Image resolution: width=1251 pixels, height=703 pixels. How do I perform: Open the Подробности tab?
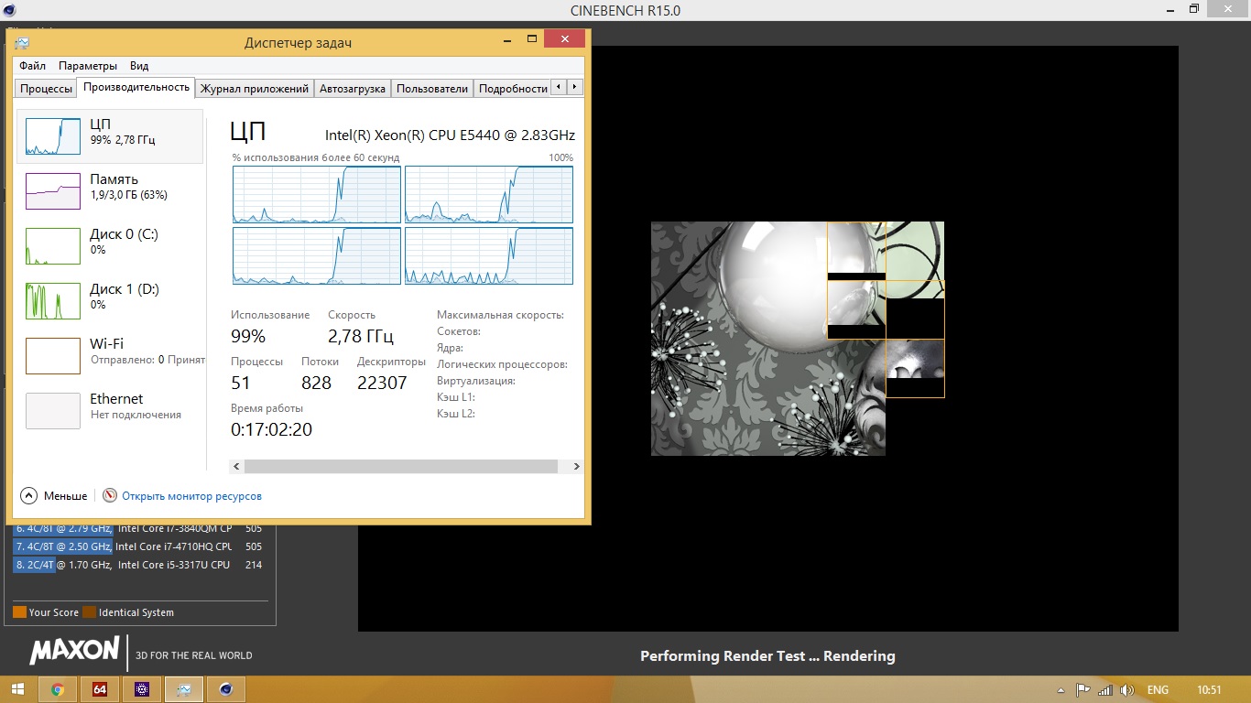[513, 89]
